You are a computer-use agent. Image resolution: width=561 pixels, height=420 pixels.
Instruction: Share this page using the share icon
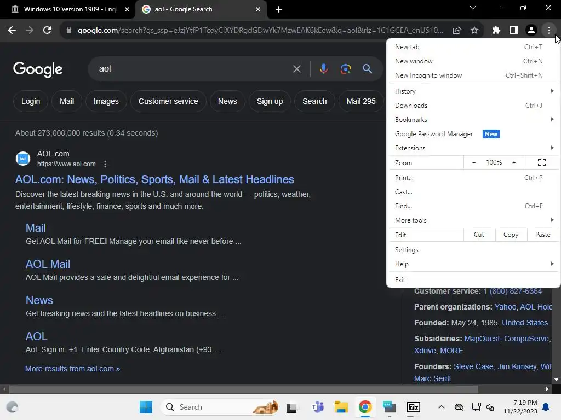click(456, 31)
